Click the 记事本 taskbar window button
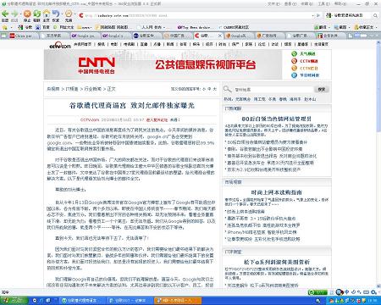 click(130, 301)
